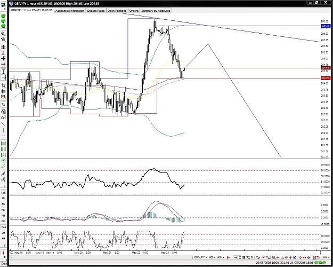Select the vertical bands drawing tool
The height and width of the screenshot is (267, 333).
point(3,149)
